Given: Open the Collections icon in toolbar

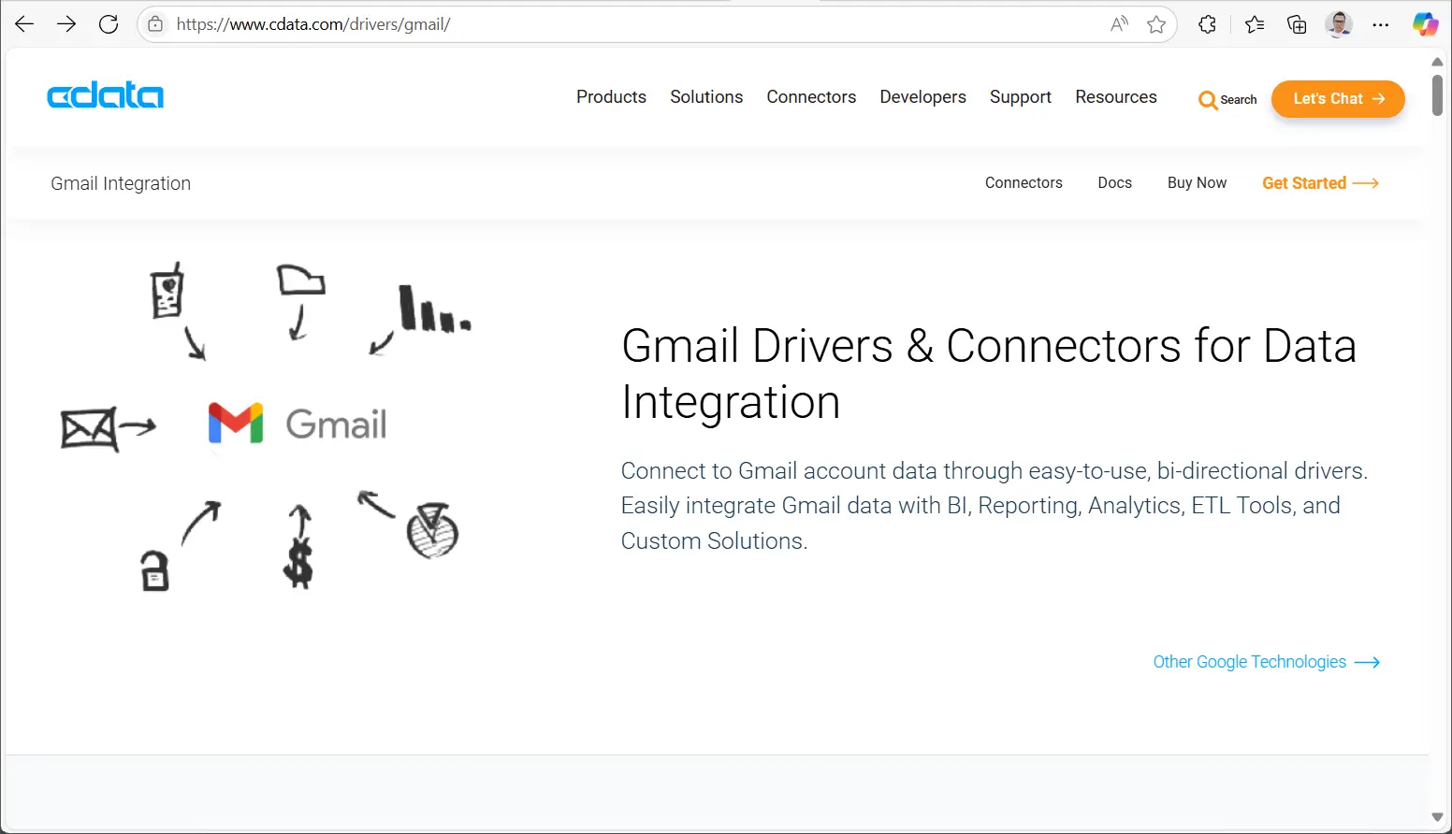Looking at the screenshot, I should pos(1297,24).
